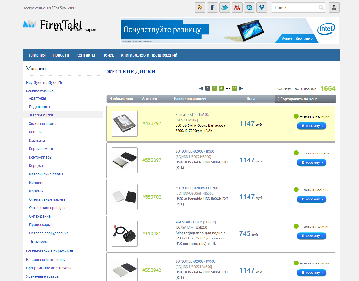Jump to page 67
The height and width of the screenshot is (281, 359).
234,88
